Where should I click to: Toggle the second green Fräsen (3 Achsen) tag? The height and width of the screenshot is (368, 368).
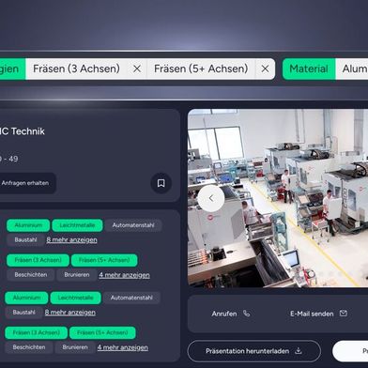point(37,332)
